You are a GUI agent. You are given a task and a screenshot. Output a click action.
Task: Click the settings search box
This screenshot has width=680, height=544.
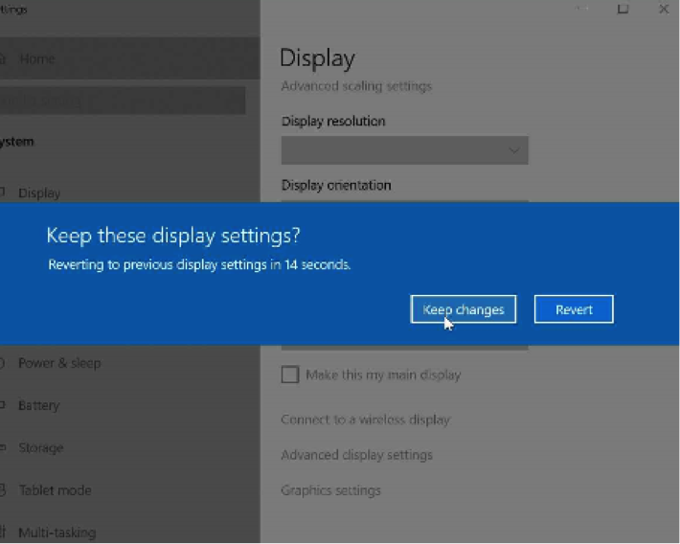123,101
